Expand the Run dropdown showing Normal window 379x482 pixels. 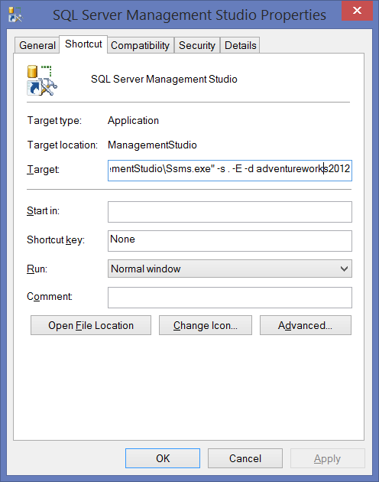point(230,269)
